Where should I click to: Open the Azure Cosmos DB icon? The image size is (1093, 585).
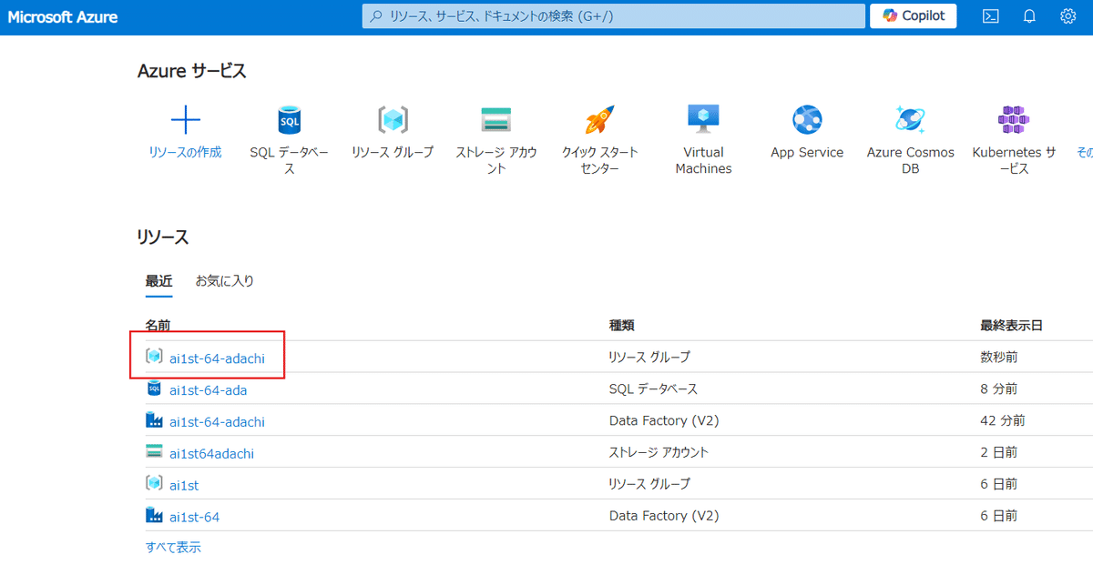point(911,119)
